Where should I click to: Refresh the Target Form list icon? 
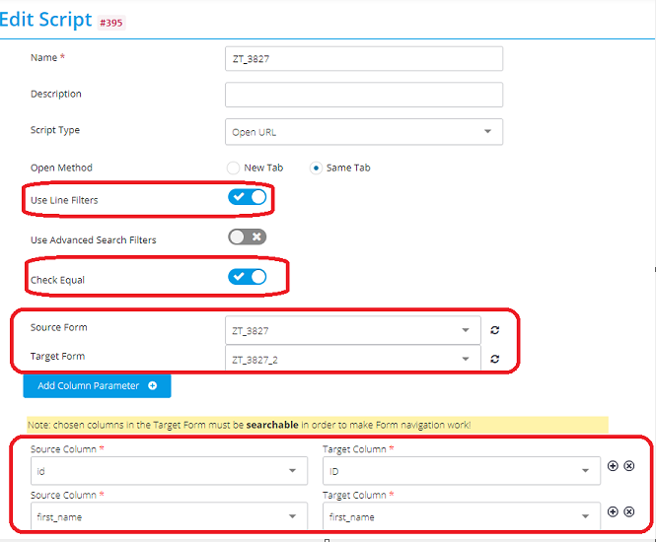[x=494, y=359]
